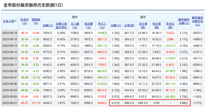
Task: Sort by 融券 余额(元) header
Action: (116, 25)
